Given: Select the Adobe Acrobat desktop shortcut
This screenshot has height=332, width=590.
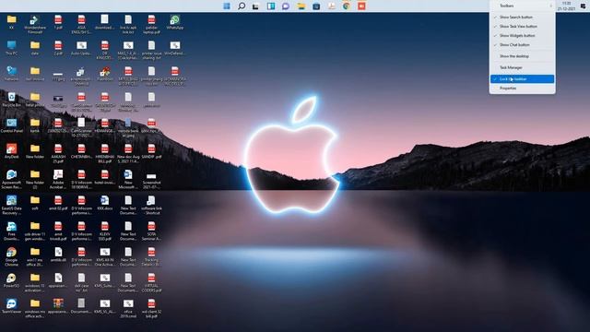Looking at the screenshot, I should click(58, 180).
